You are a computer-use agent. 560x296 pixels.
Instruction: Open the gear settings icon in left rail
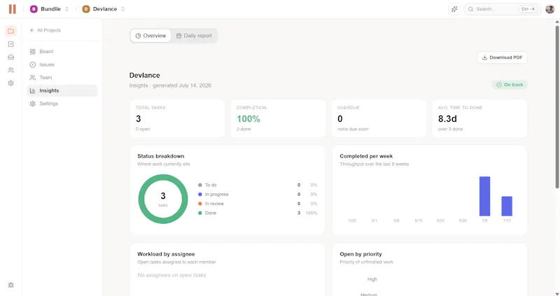tap(10, 83)
